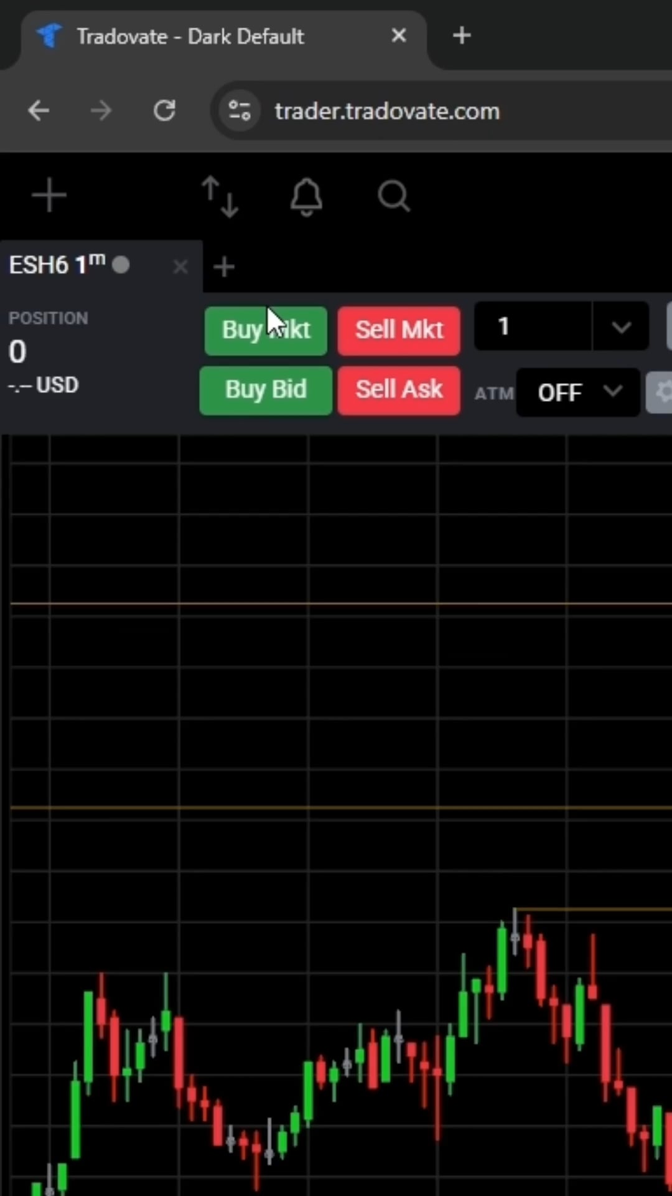Go back with browser back arrow
This screenshot has width=672, height=1196.
tap(39, 111)
